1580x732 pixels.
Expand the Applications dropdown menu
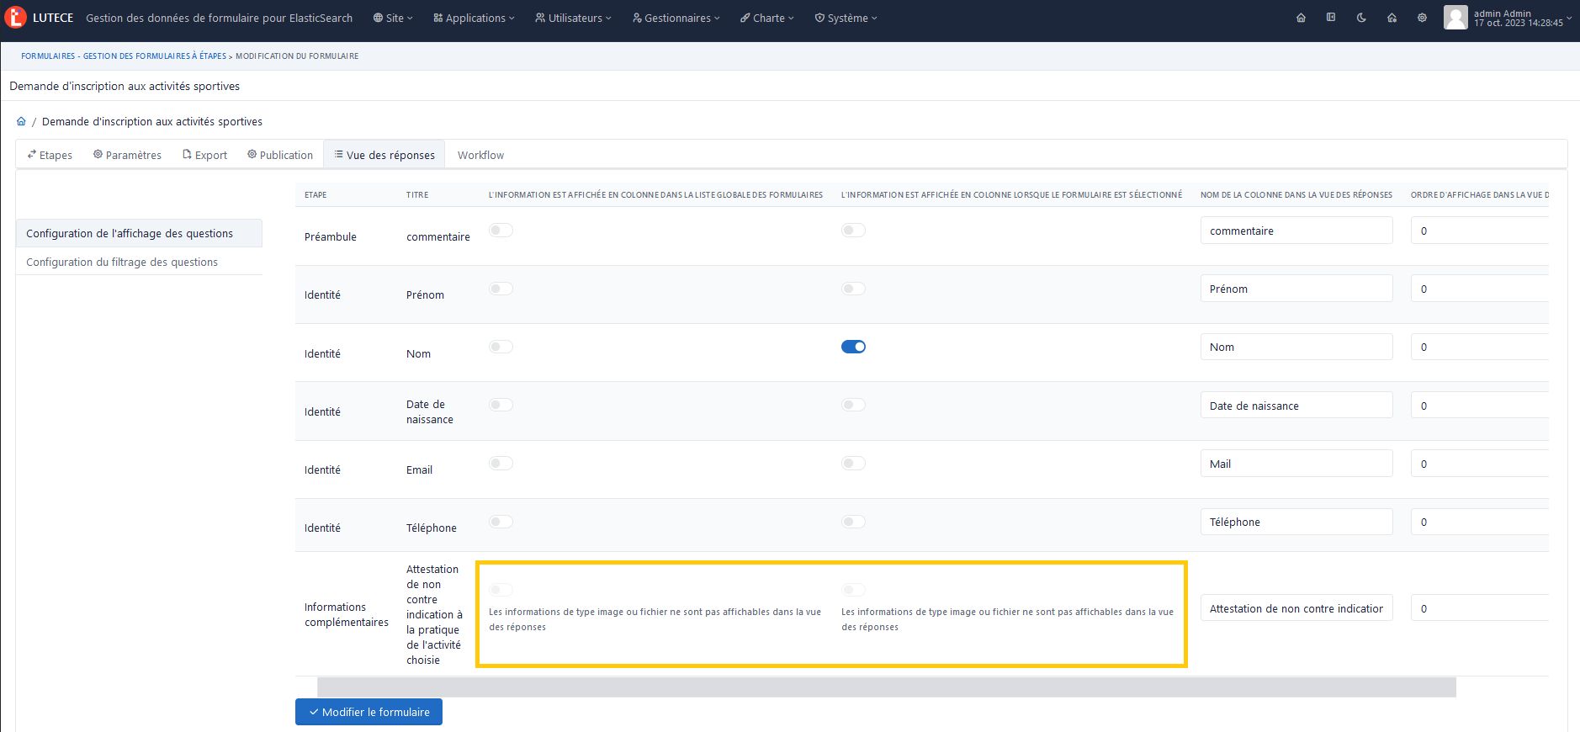474,18
